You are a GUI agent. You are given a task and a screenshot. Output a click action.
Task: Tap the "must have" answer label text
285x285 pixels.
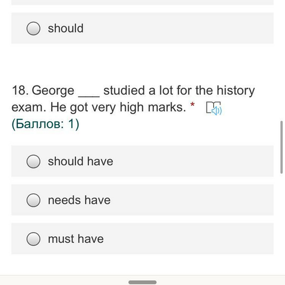tap(76, 239)
